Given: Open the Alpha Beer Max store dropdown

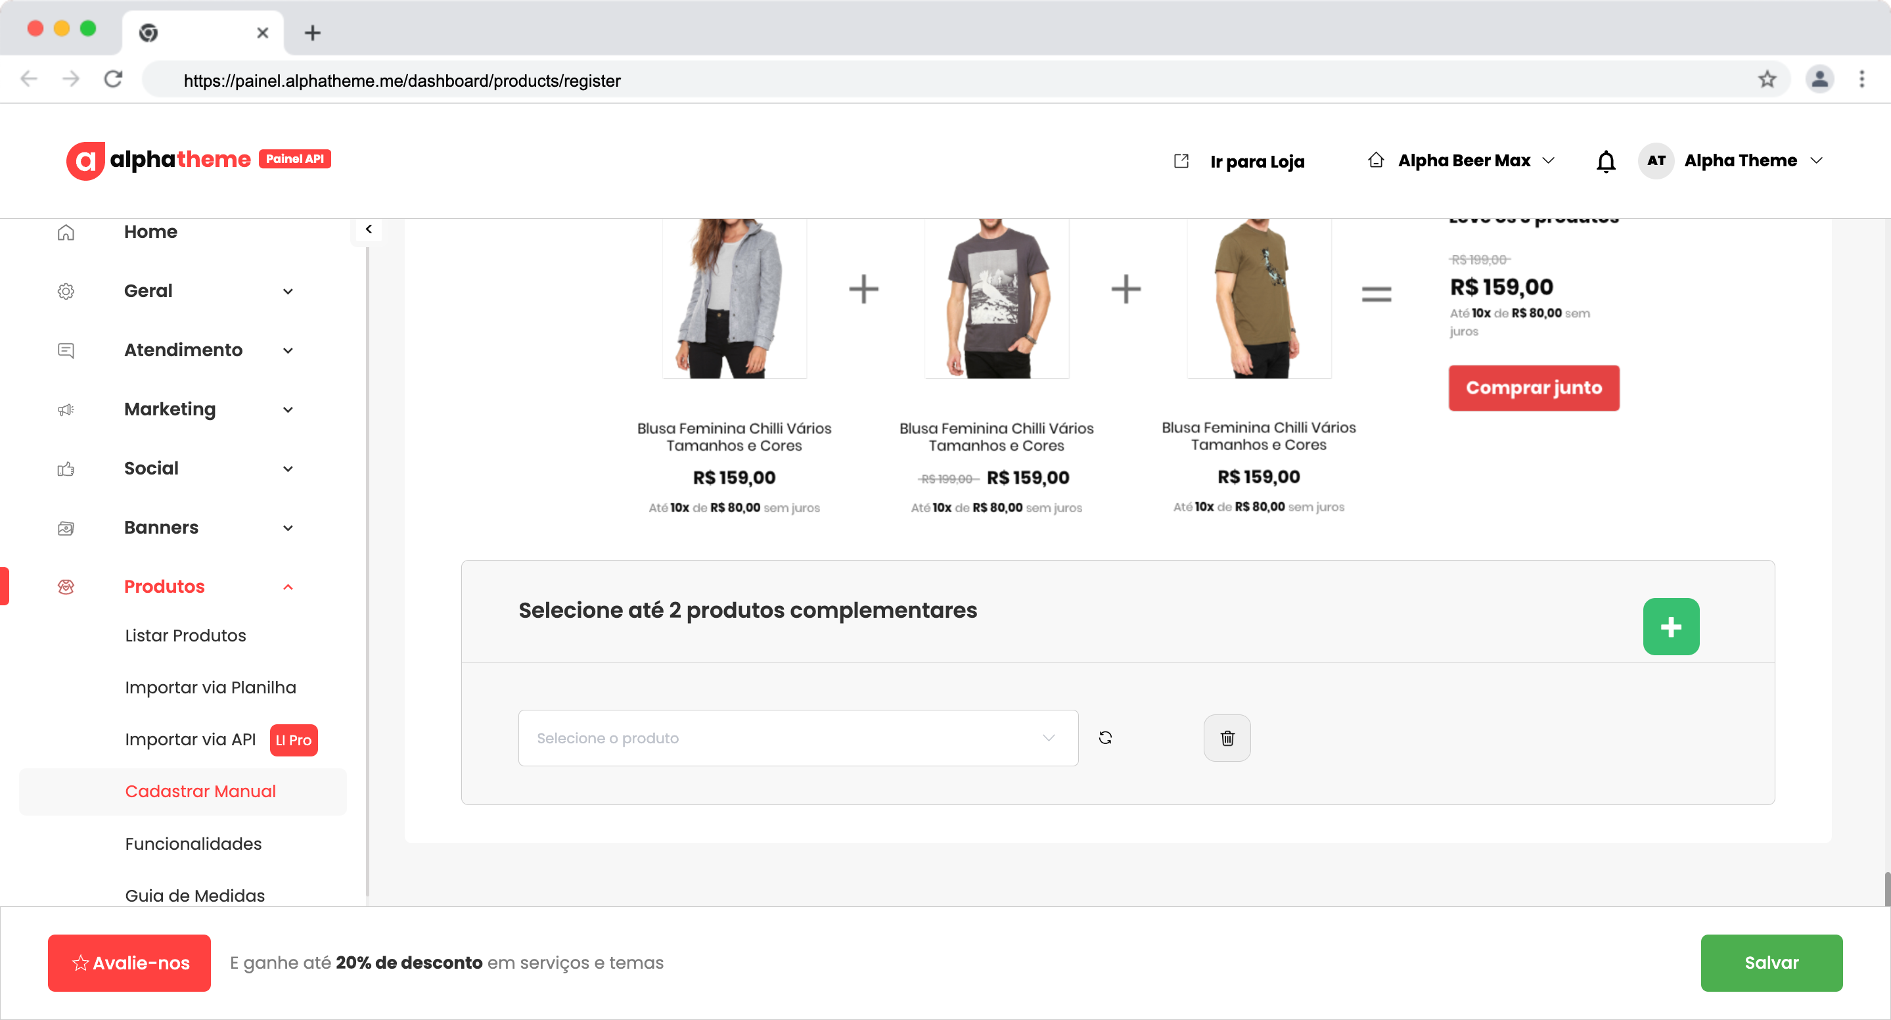Looking at the screenshot, I should click(1463, 161).
